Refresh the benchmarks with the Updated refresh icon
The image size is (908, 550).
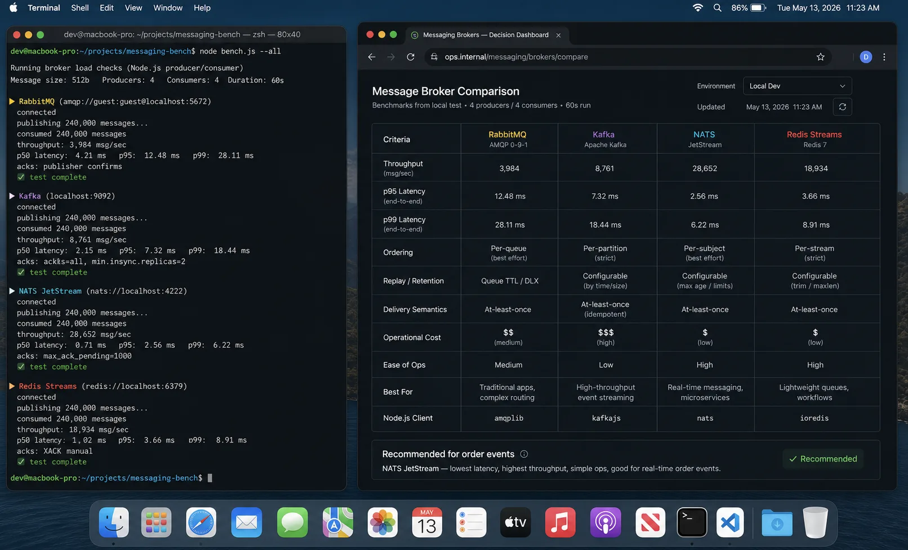[x=842, y=107]
